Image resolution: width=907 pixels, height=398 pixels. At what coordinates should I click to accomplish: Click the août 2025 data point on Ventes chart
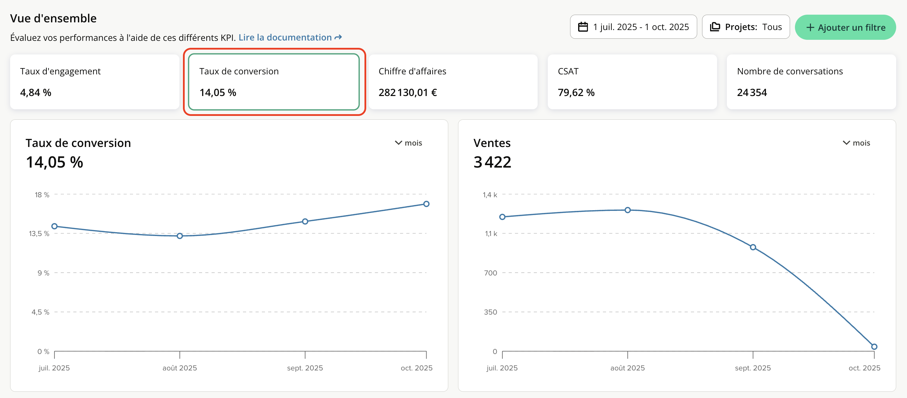point(627,210)
